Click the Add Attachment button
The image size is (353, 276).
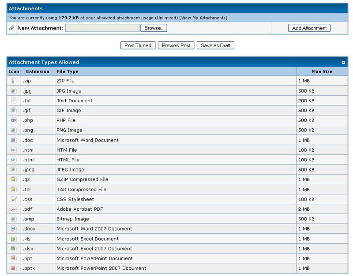click(309, 28)
